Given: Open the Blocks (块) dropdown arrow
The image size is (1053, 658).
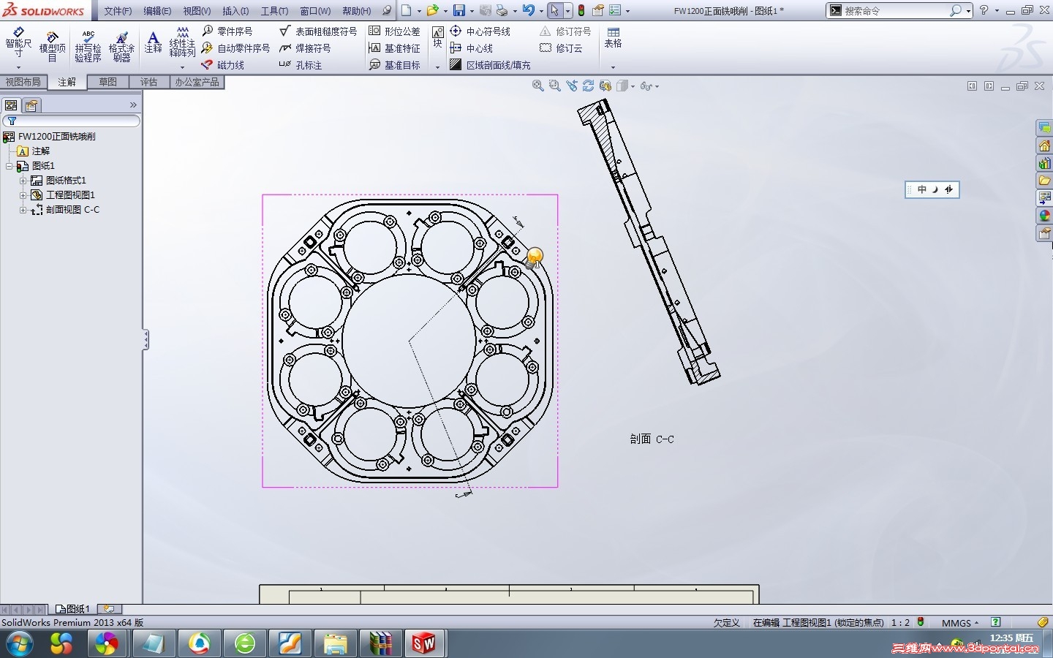Looking at the screenshot, I should point(437,67).
